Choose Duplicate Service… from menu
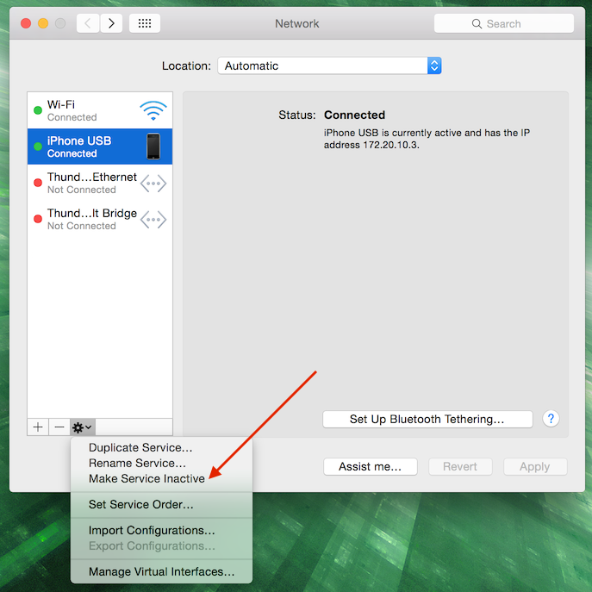This screenshot has width=592, height=592. 161,447
